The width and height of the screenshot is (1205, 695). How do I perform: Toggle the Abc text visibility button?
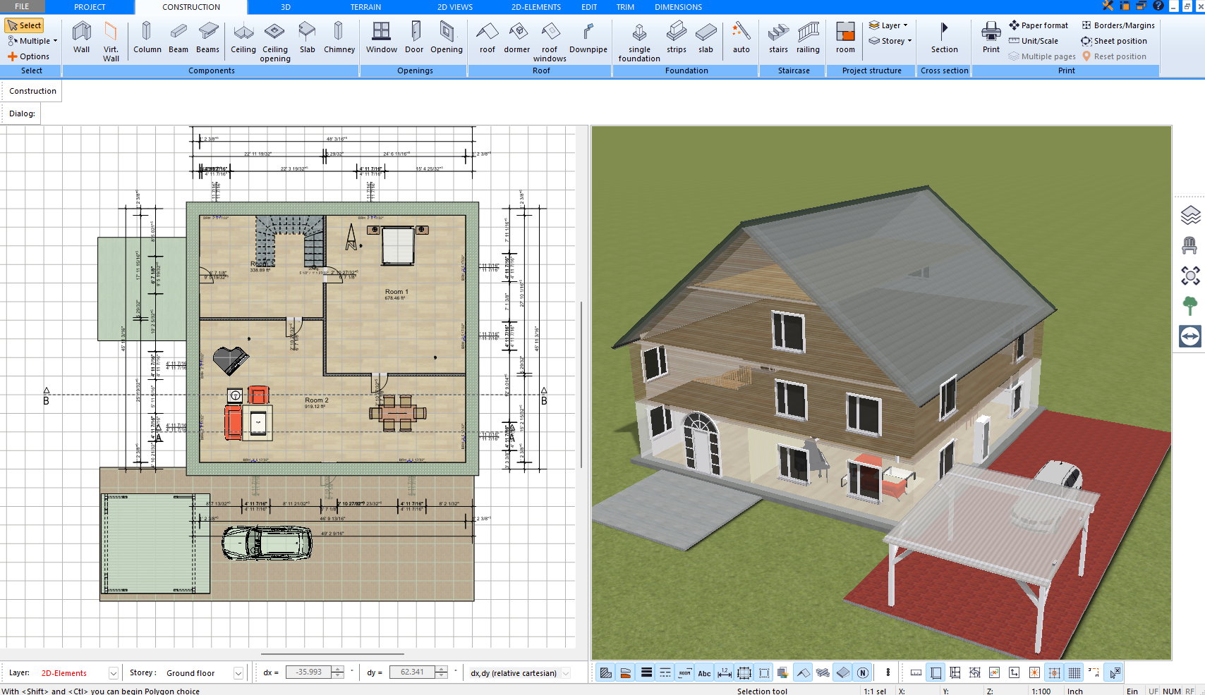tap(704, 672)
